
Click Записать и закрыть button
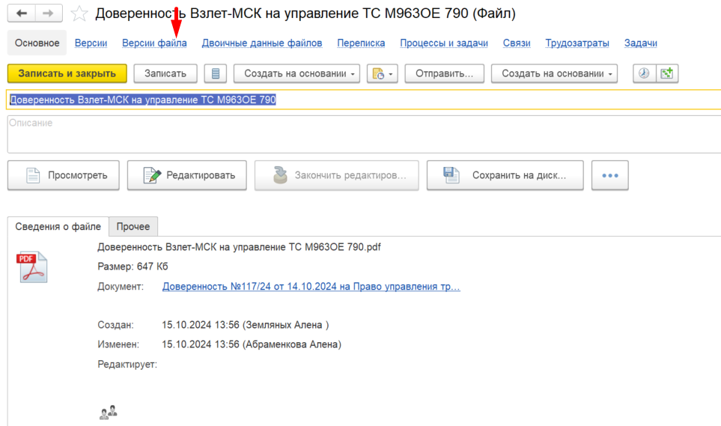(x=67, y=73)
